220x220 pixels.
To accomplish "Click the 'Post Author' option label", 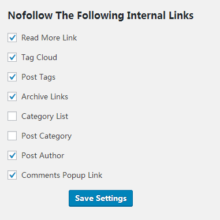I will click(43, 155).
